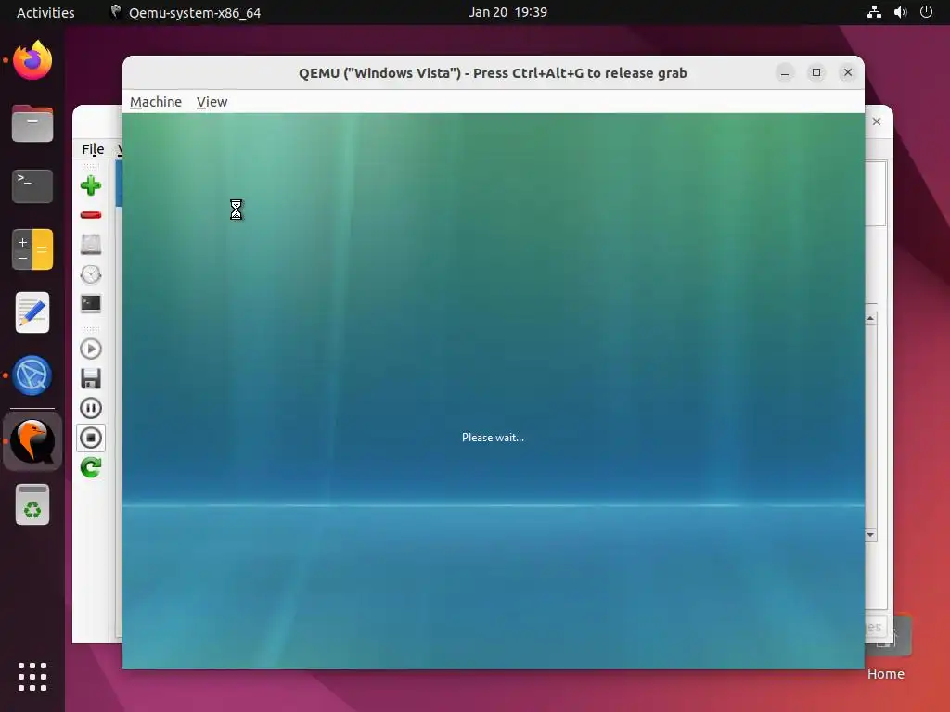Click the disk drive toolbar icon
This screenshot has width=950, height=712.
[x=91, y=245]
